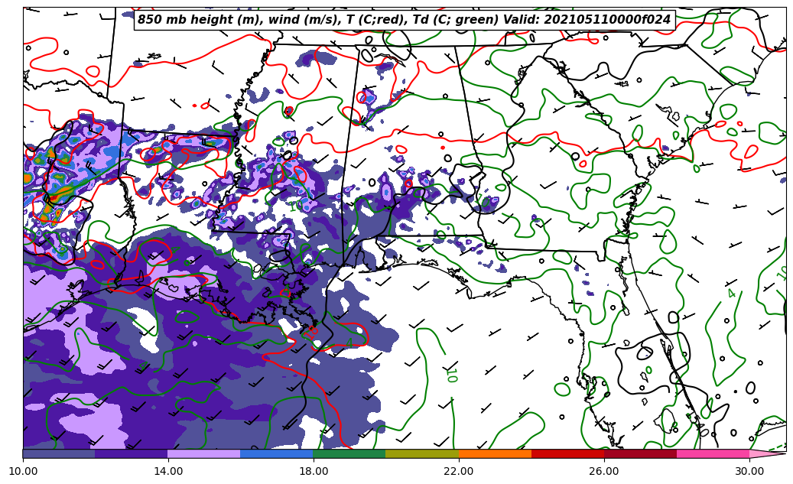Select the slate-blue 10–12 colorbar segment
This screenshot has width=793, height=484.
(x=59, y=453)
